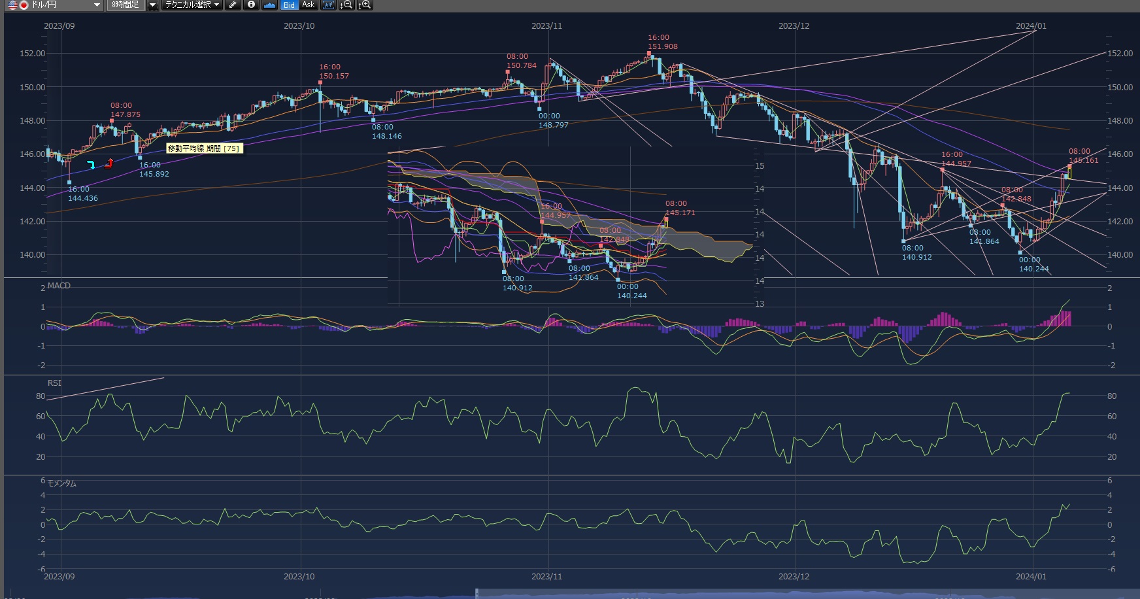Switch price display to Bid
1140x599 pixels.
click(x=289, y=5)
